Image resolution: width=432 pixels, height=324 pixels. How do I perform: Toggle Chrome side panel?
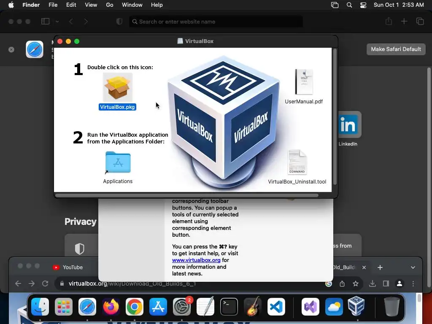pos(386,283)
